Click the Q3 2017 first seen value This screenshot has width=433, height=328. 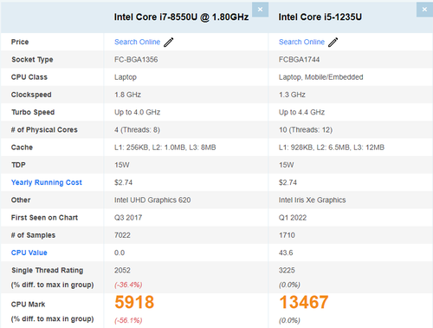pyautogui.click(x=128, y=218)
